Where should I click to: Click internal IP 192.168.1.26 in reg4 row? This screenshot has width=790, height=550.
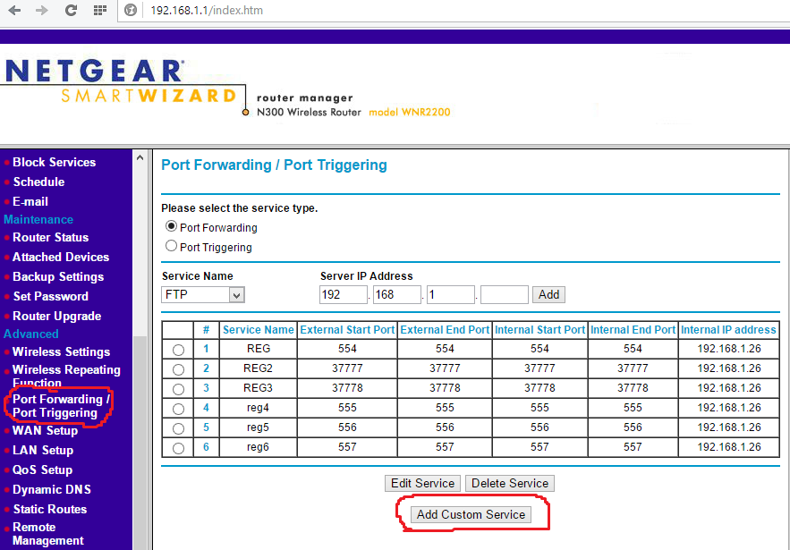(x=729, y=408)
